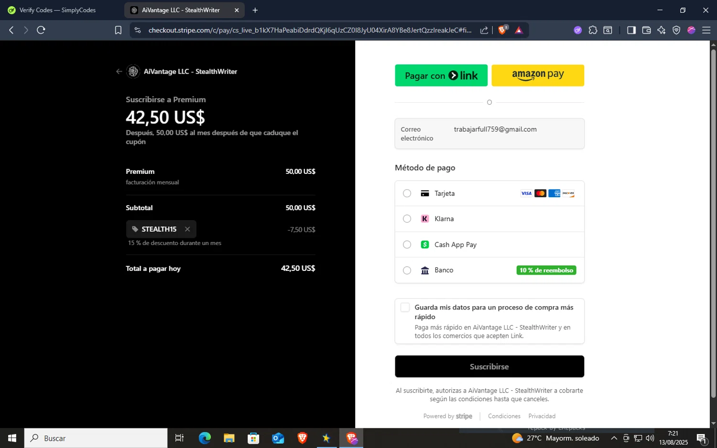Screen dimensions: 717x448
Task: Open a new browser tab
Action: [255, 10]
